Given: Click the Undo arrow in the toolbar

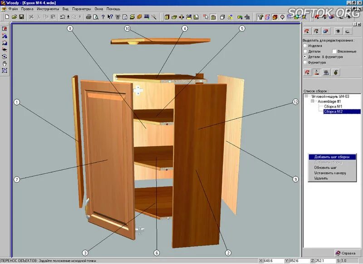Looking at the screenshot, I should point(62,17).
